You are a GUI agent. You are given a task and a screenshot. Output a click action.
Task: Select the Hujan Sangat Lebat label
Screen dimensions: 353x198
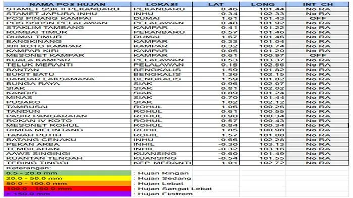(x=175, y=189)
